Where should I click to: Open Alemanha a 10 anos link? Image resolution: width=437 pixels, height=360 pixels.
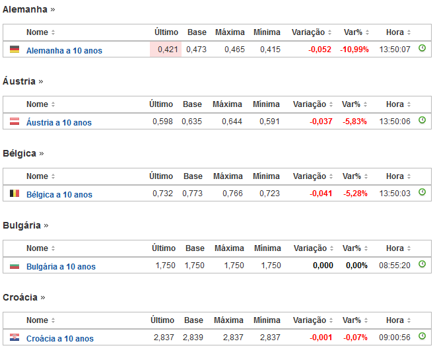(x=64, y=50)
